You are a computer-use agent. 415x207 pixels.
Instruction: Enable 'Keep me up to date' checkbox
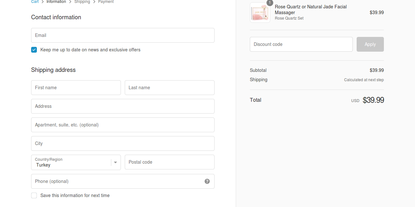pos(34,50)
